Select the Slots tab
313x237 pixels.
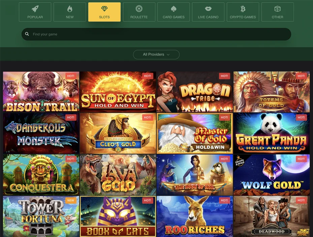pos(104,12)
